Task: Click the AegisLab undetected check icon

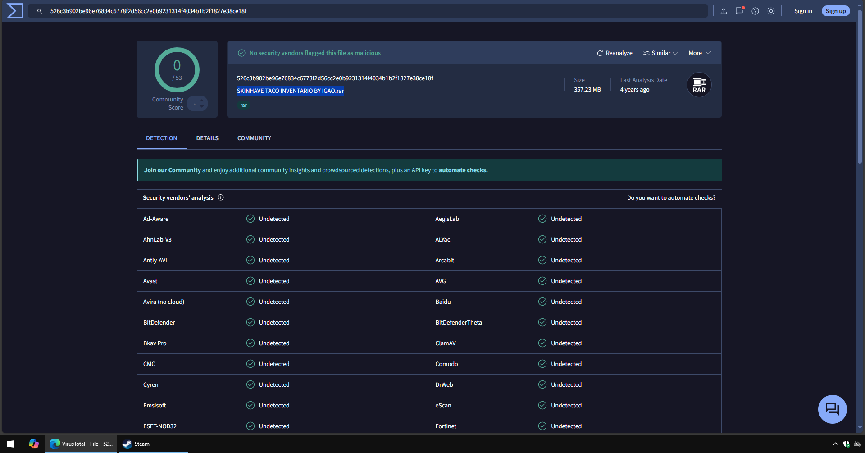Action: click(x=542, y=219)
